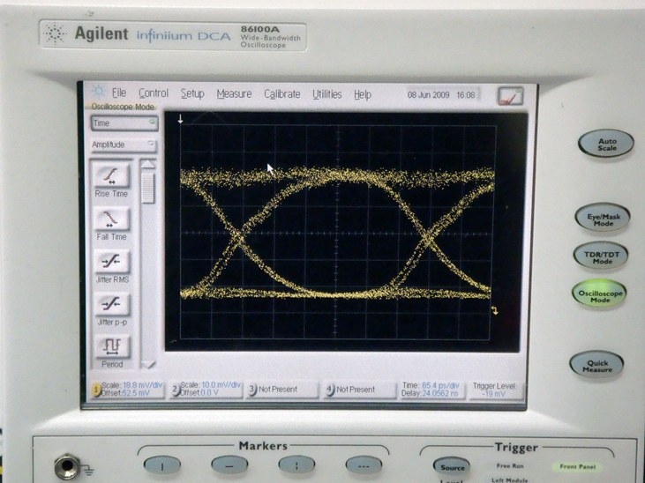Click the measurement toolbar scrollbar thumb
This screenshot has height=483, width=645.
148,188
